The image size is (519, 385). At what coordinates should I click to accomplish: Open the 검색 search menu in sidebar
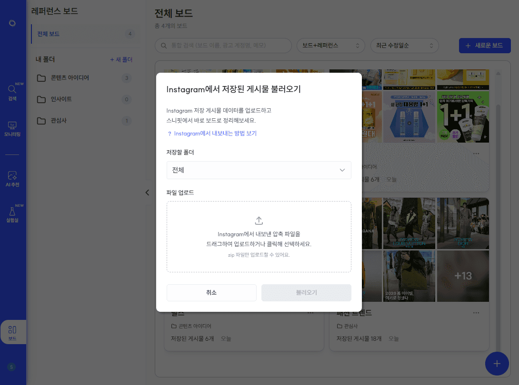12,92
